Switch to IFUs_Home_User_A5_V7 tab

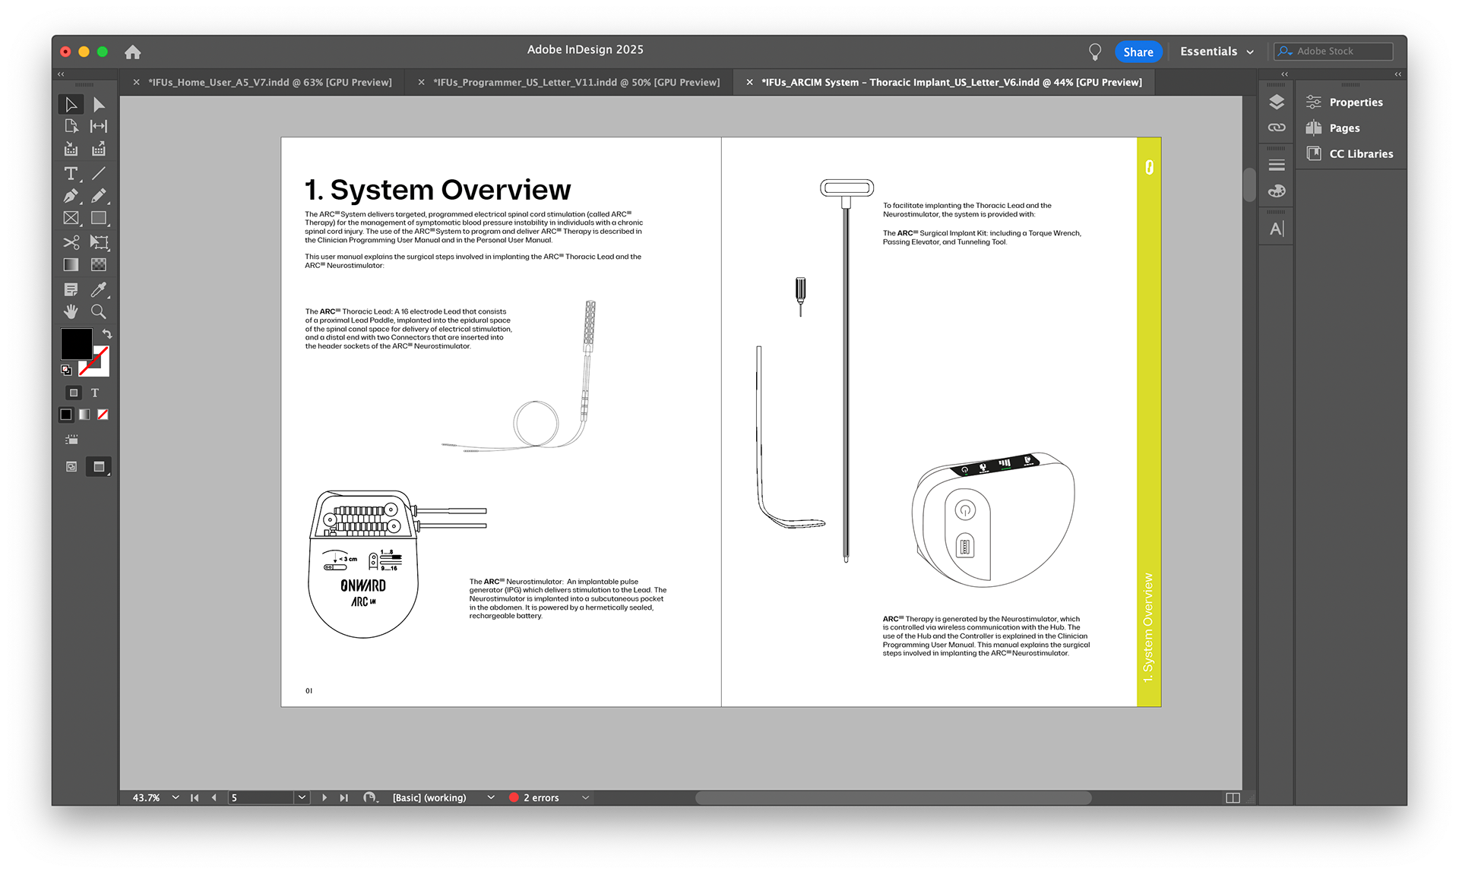[x=270, y=82]
